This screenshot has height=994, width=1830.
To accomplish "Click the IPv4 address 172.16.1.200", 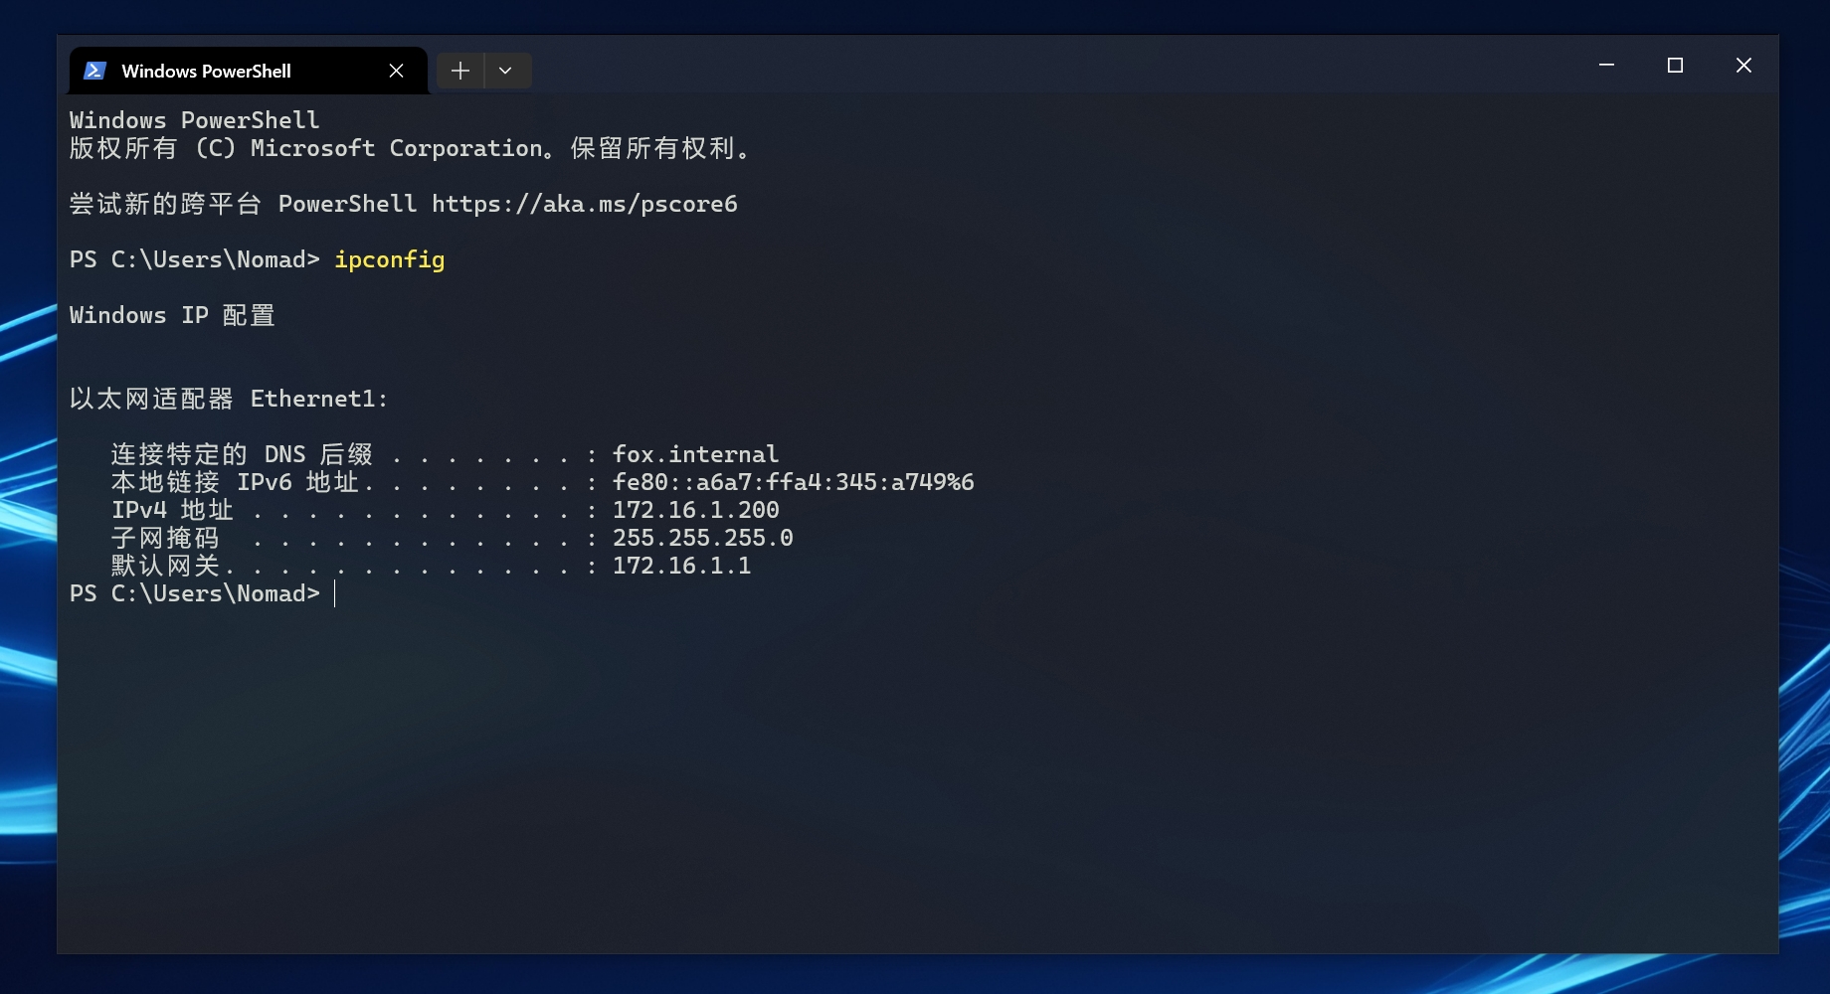I will point(696,510).
